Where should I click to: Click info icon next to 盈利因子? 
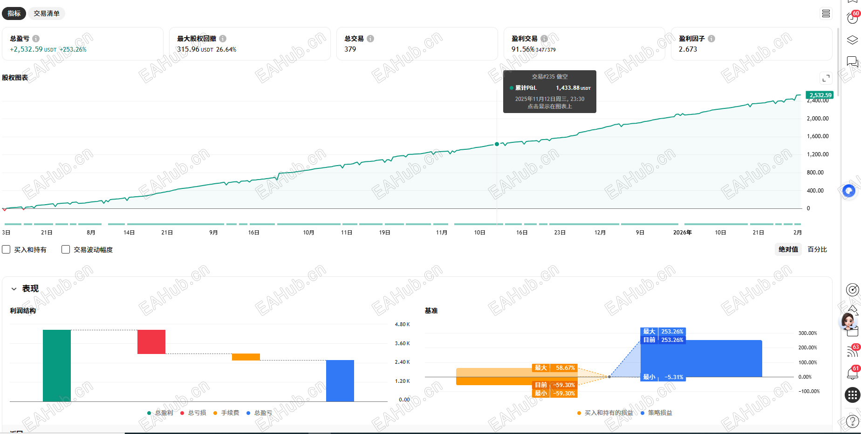(711, 39)
